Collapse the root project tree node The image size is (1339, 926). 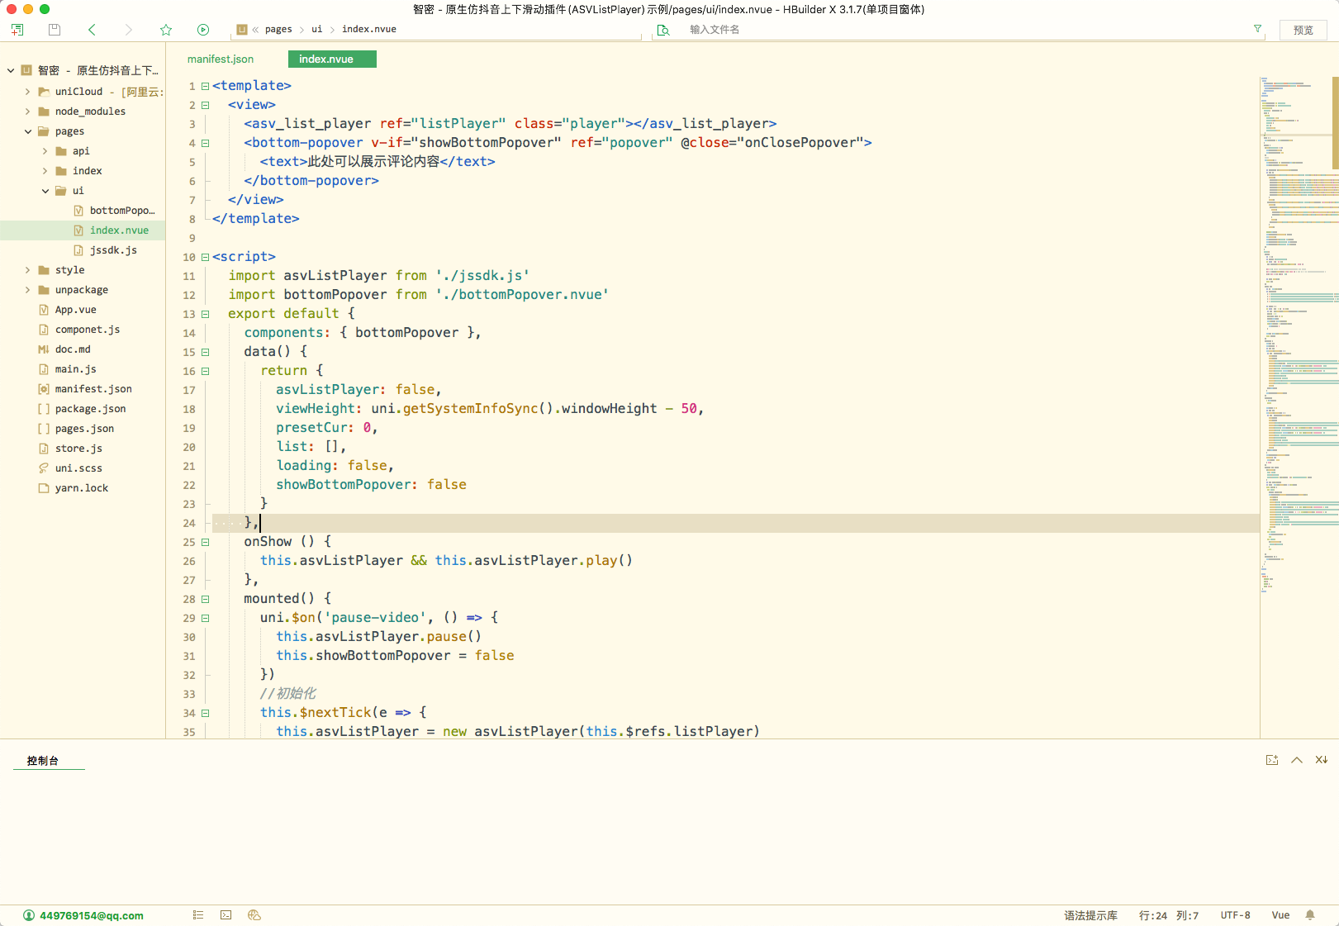(x=11, y=70)
